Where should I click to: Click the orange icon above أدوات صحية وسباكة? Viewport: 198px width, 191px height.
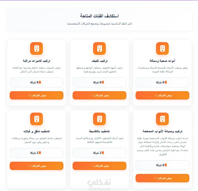pyautogui.click(x=162, y=48)
